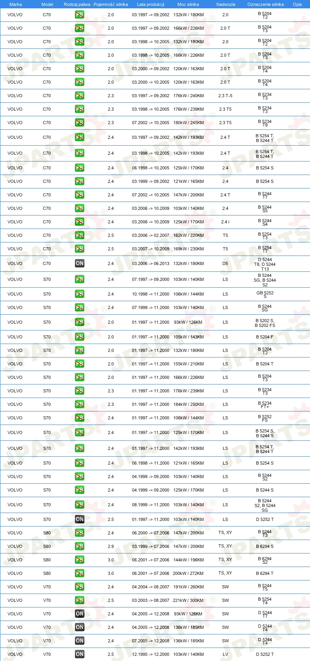Click the Pojemność silnika column header
The height and width of the screenshot is (661, 310).
[111, 4]
